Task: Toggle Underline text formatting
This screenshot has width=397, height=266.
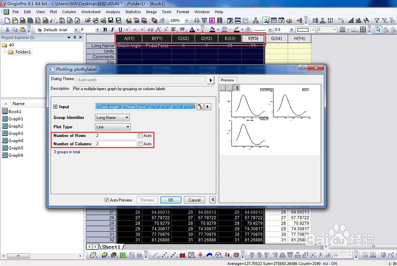Action: tap(120, 30)
